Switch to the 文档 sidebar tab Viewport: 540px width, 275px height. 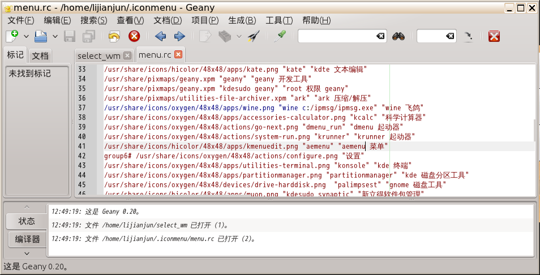tap(40, 56)
